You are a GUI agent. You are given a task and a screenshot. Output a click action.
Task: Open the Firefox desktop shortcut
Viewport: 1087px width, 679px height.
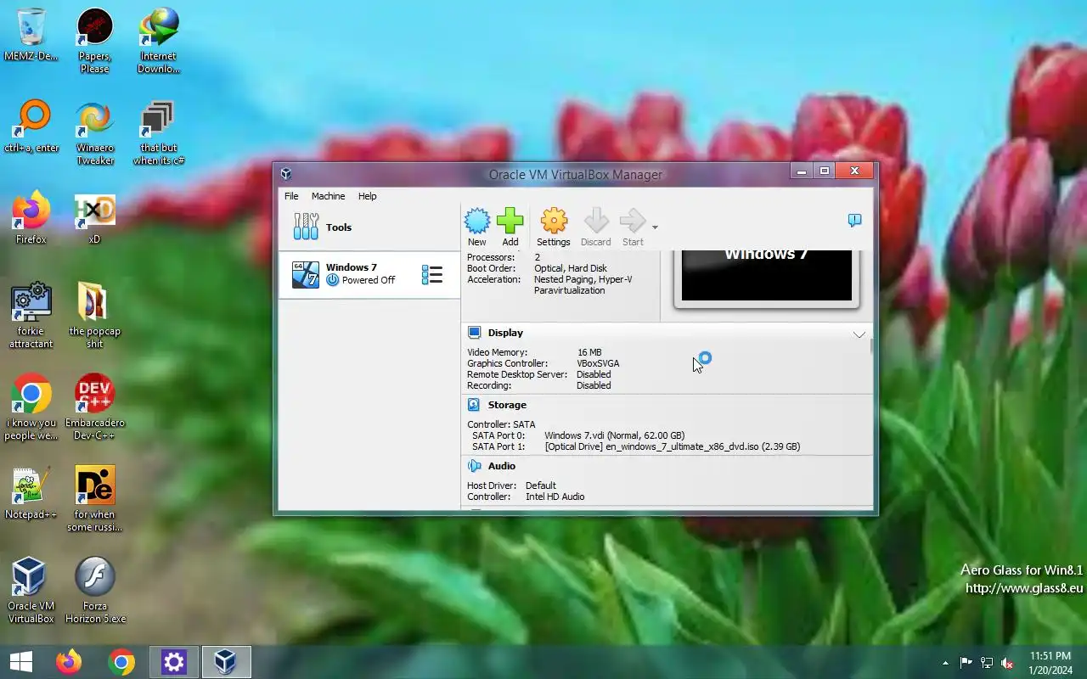pos(31,218)
